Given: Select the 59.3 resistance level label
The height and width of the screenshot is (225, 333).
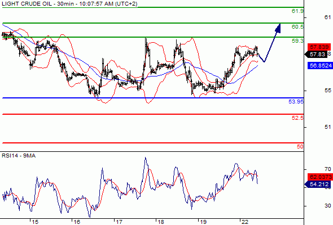Looking at the screenshot, I should click(297, 41).
